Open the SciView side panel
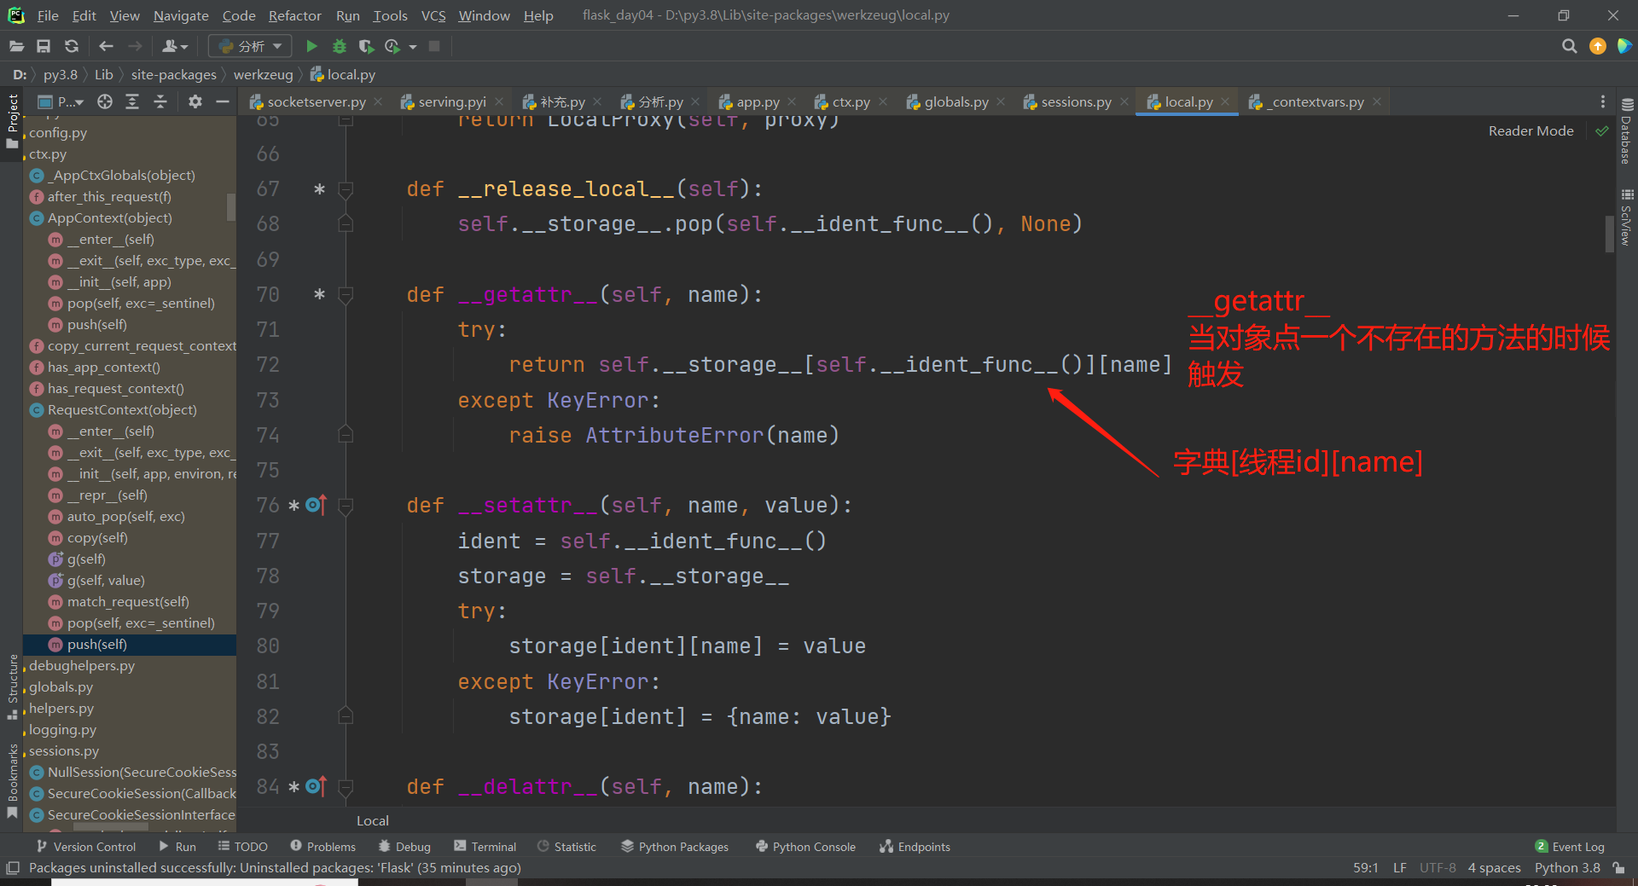Screen dimensions: 1638x886 (x=1627, y=217)
